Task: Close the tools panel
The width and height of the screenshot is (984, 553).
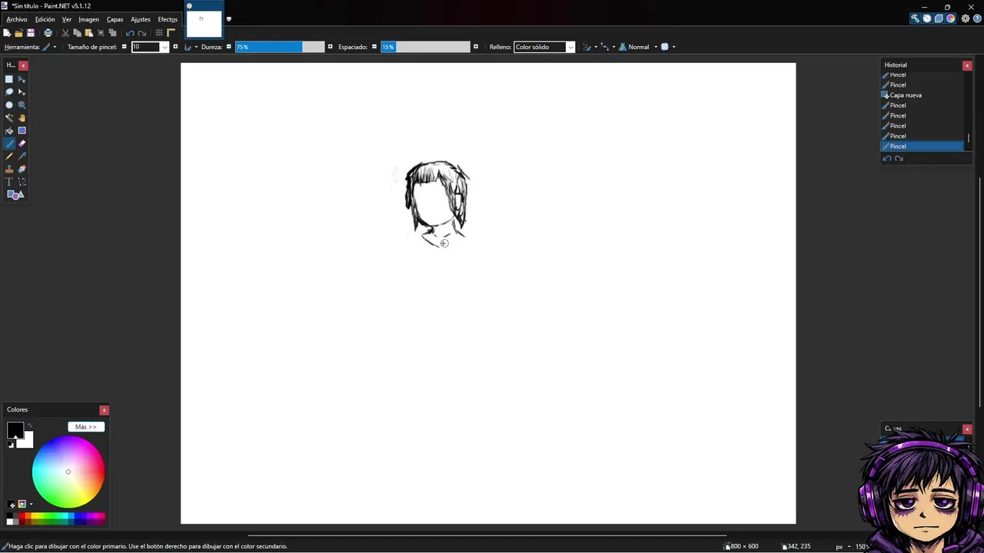Action: coord(23,65)
